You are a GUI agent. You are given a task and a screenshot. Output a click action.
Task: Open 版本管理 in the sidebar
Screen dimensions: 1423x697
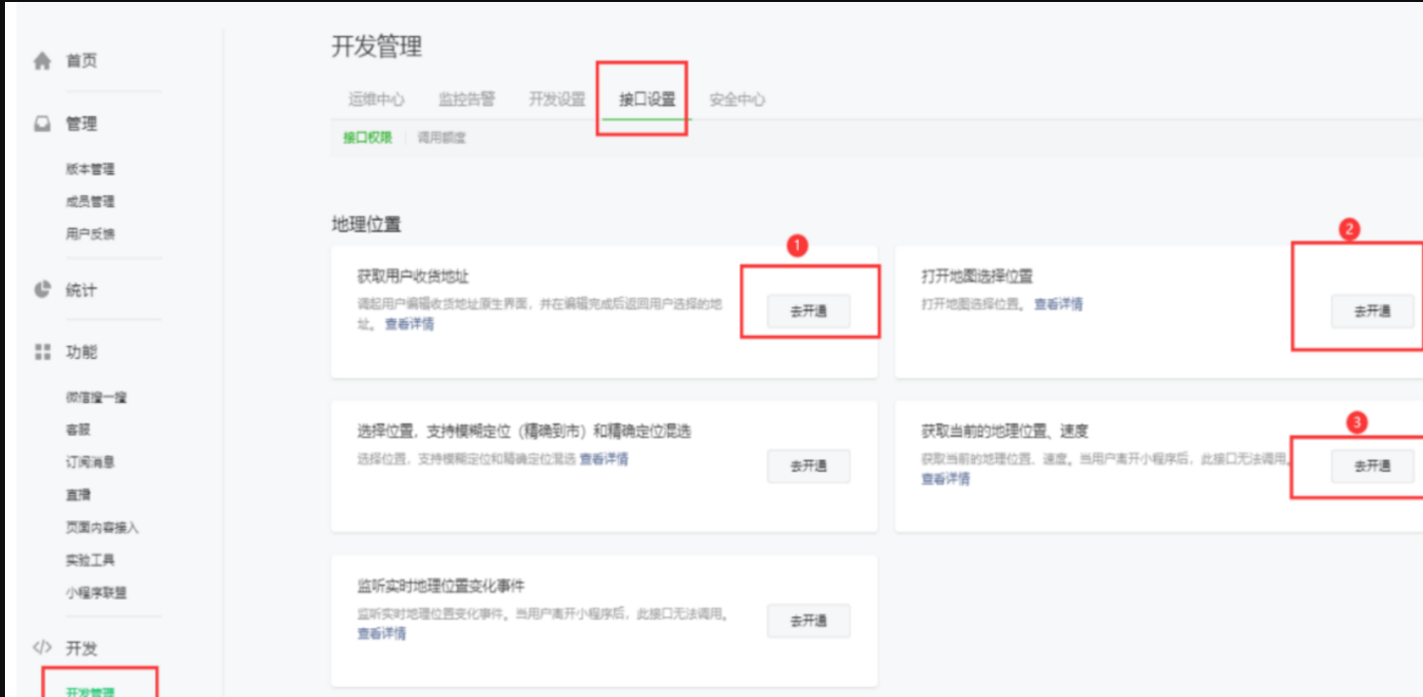(91, 170)
